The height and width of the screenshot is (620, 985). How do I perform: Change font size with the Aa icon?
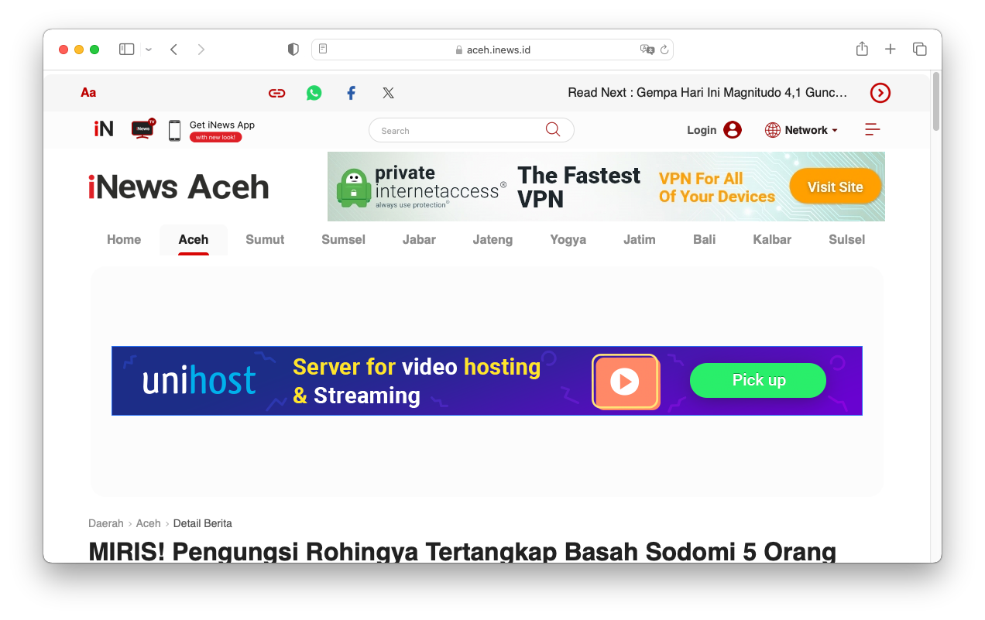[x=88, y=93]
